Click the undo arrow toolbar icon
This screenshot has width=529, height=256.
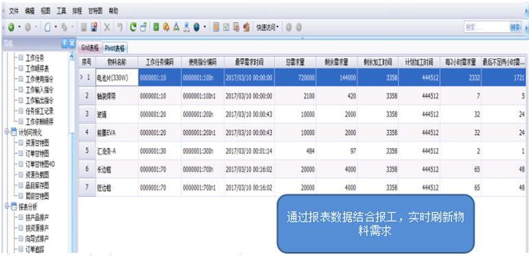(x=119, y=27)
